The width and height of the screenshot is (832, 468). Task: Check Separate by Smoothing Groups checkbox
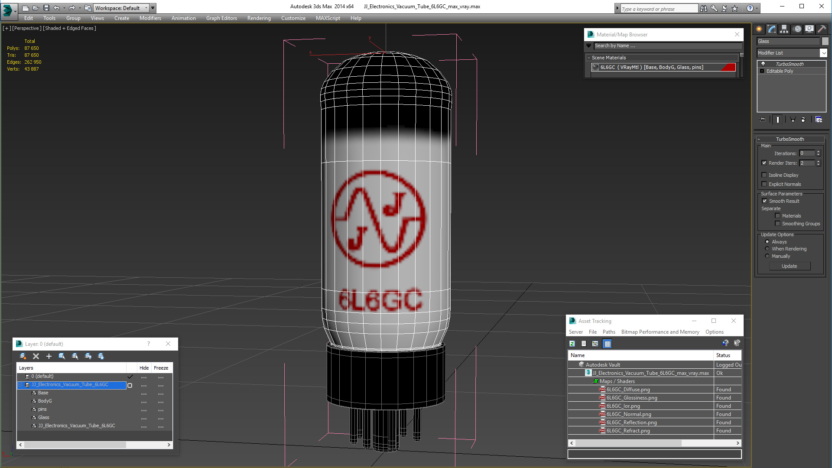pyautogui.click(x=777, y=224)
